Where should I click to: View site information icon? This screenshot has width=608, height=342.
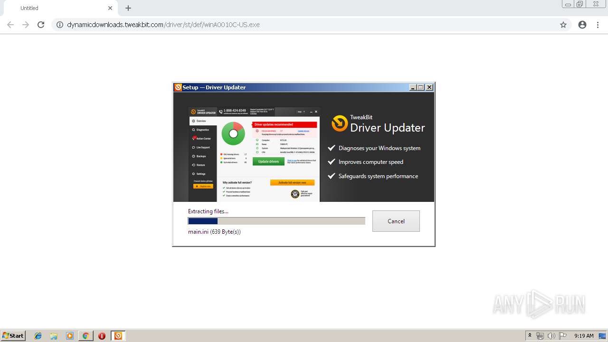tap(60, 25)
